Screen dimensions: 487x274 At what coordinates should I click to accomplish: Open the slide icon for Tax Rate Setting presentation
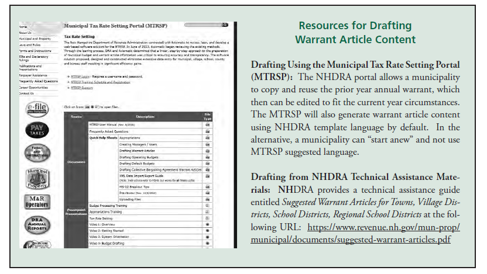coord(207,218)
